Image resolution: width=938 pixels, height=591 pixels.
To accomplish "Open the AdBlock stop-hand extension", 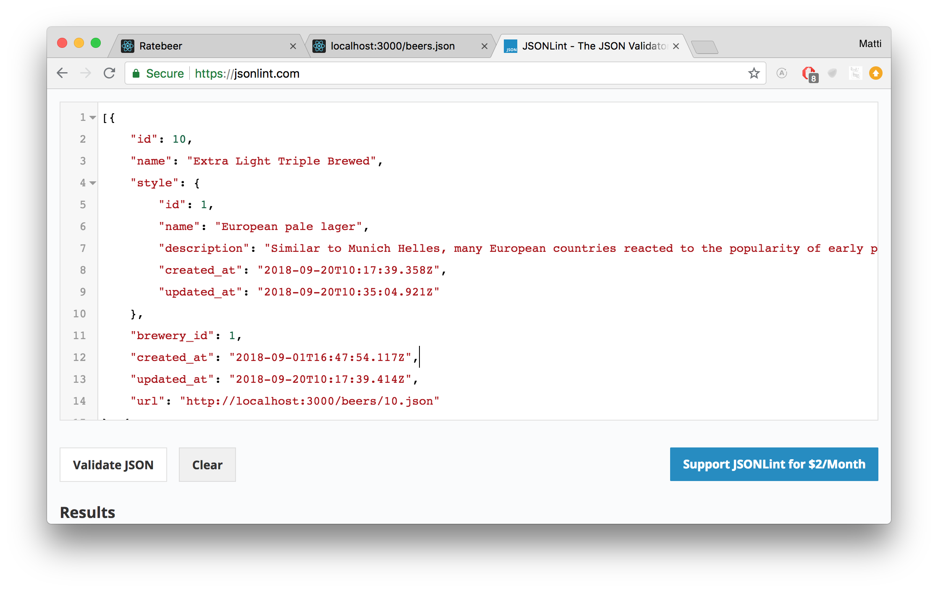I will pyautogui.click(x=809, y=74).
